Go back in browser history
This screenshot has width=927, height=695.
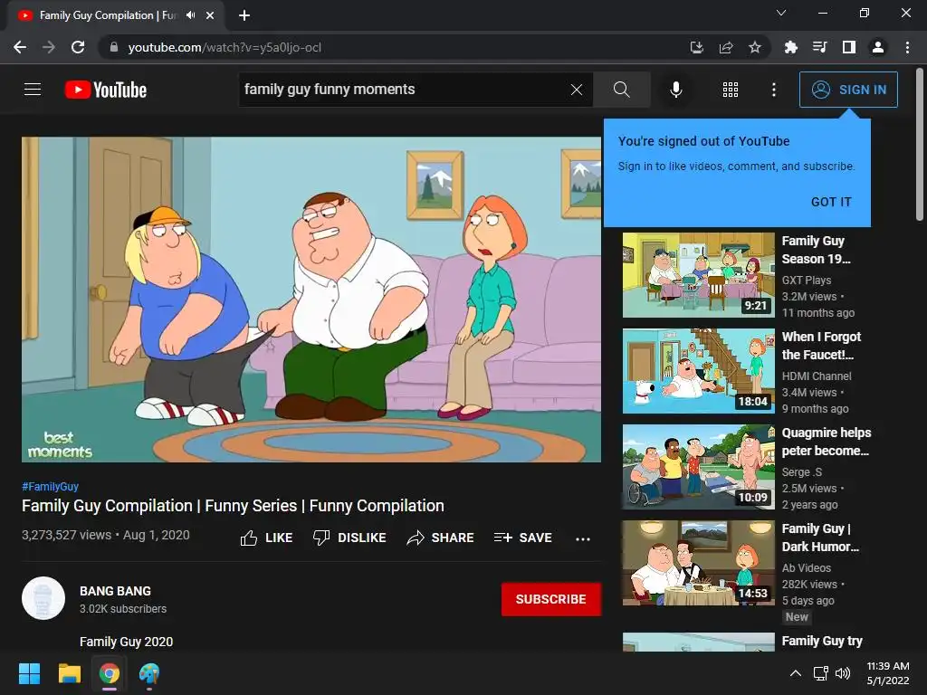[20, 47]
